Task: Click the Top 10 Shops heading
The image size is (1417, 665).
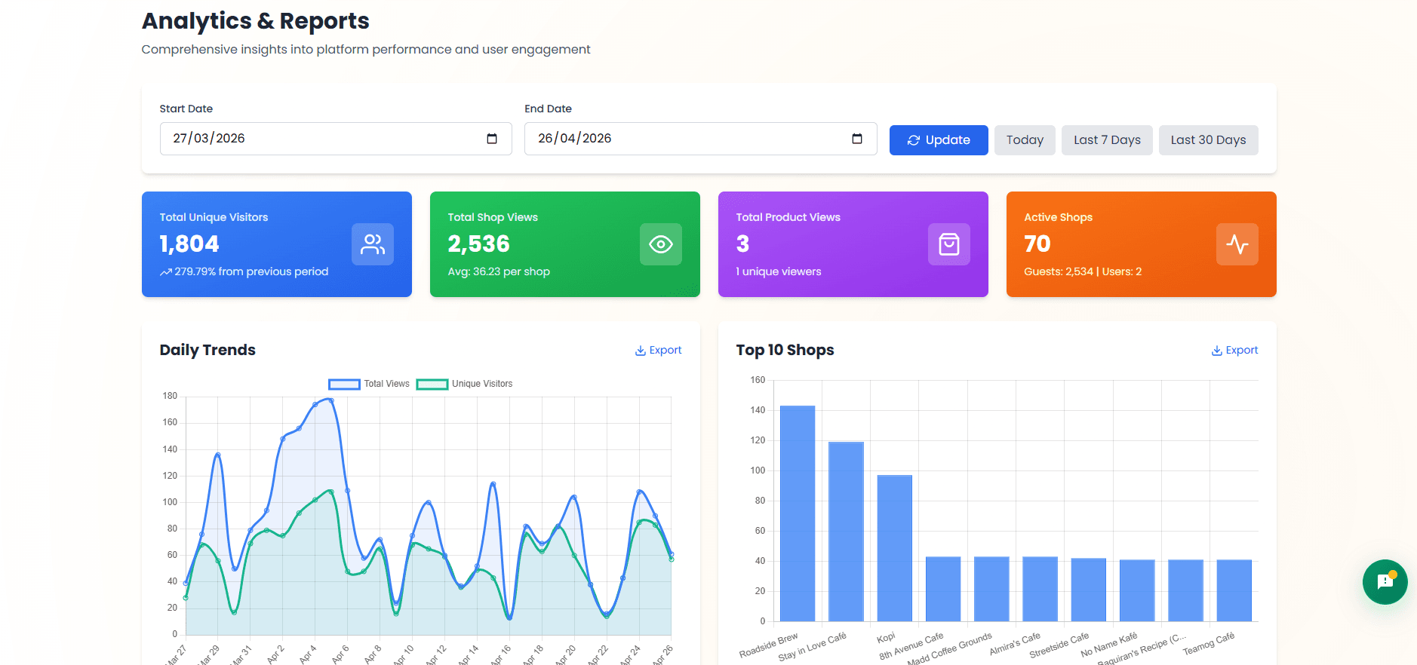Action: tap(785, 350)
